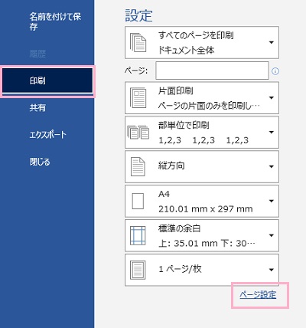Expand the 片面印刷 dropdown arrow
This screenshot has width=306, height=328.
click(x=272, y=97)
